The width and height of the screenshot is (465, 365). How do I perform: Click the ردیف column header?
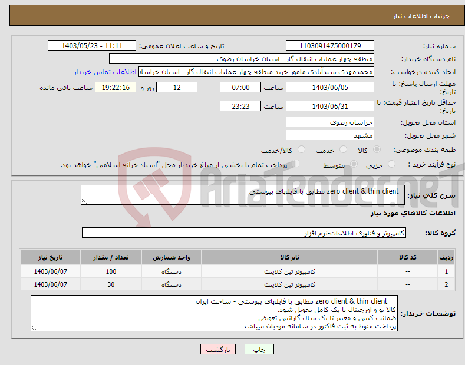coord(446,257)
